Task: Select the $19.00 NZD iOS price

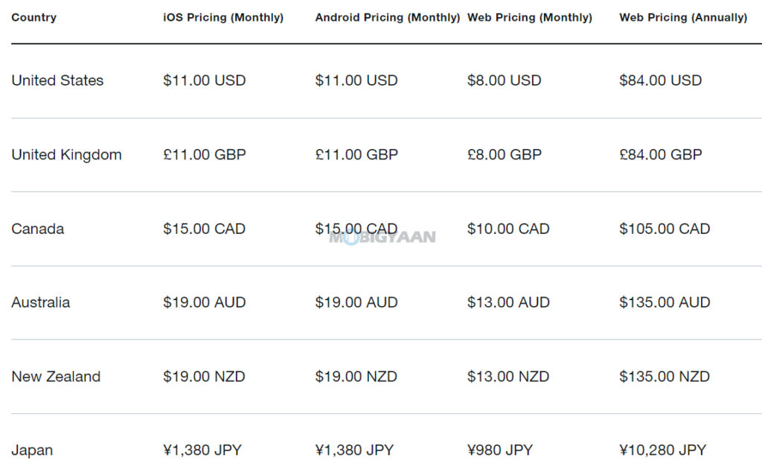Action: point(204,376)
